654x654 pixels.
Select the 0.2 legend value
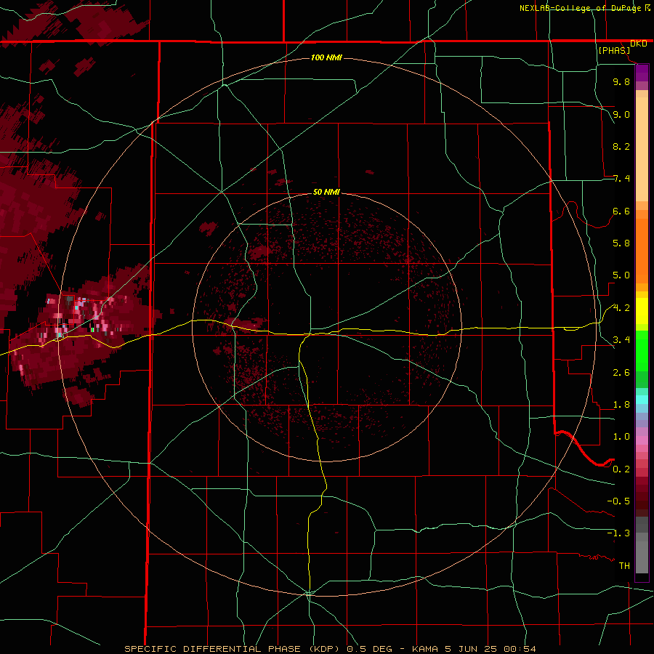point(621,469)
